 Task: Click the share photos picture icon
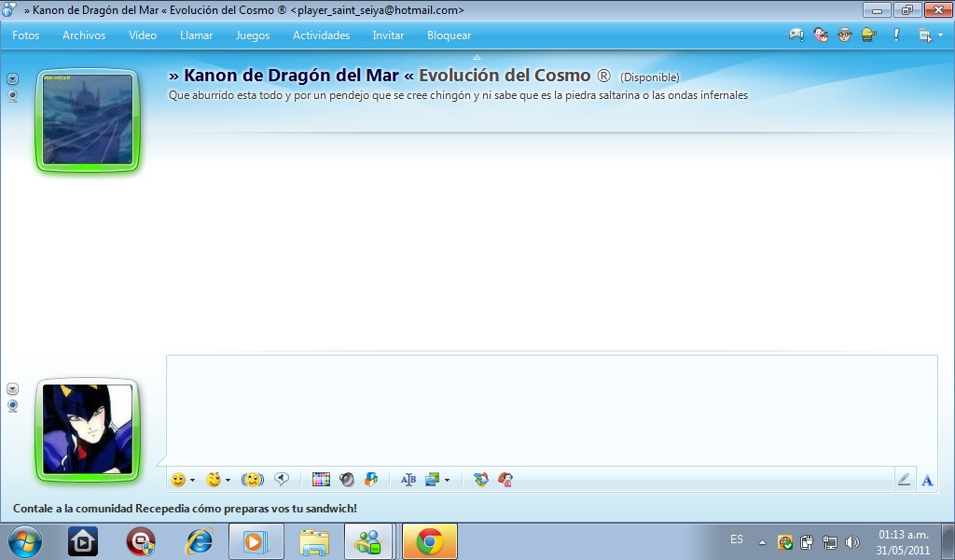point(433,480)
